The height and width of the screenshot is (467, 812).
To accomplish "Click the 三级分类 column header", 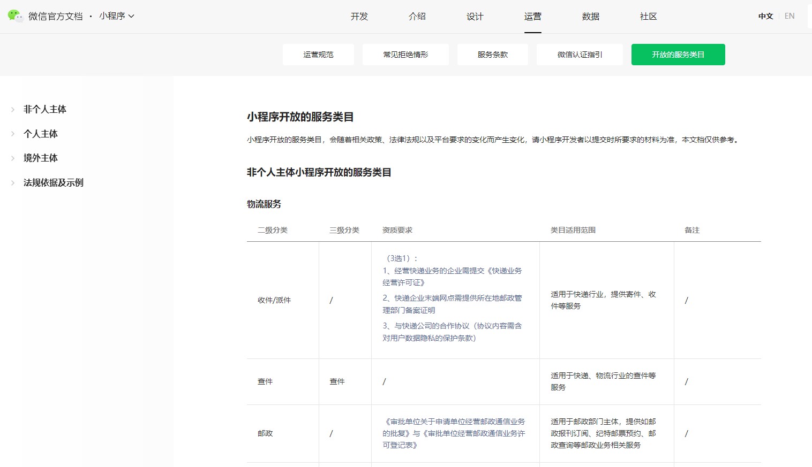I will pyautogui.click(x=344, y=230).
